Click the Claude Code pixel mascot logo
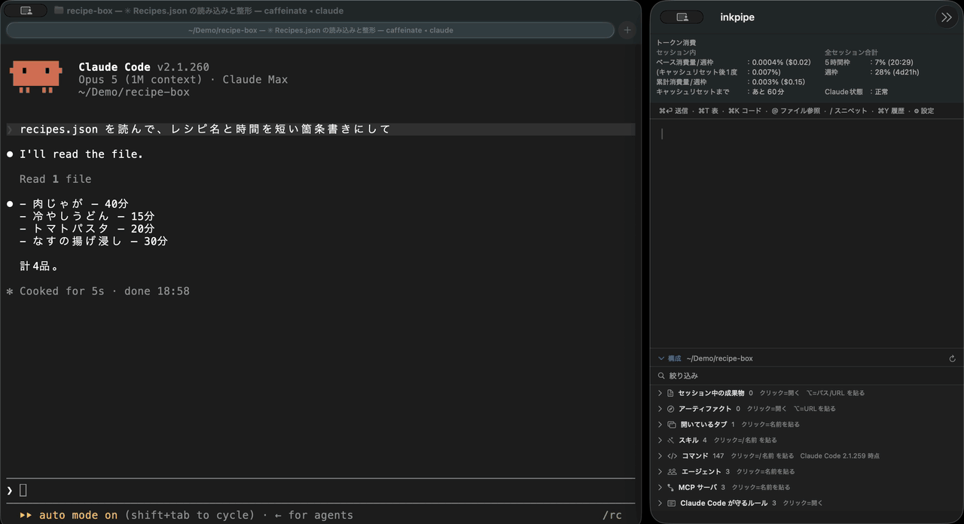Viewport: 964px width, 524px height. [35, 78]
